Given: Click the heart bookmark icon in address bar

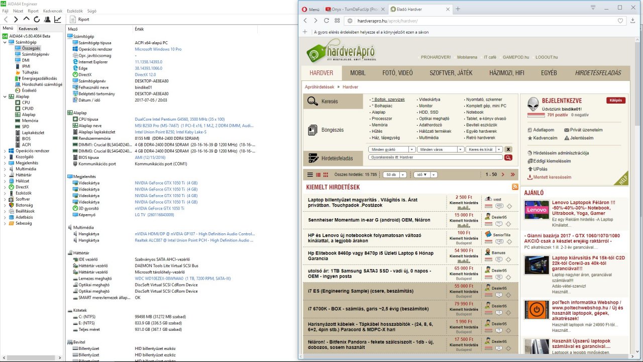Looking at the screenshot, I should [x=620, y=21].
